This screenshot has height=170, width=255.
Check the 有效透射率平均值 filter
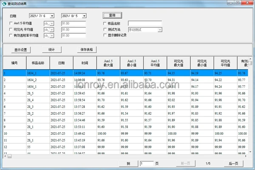11,36
